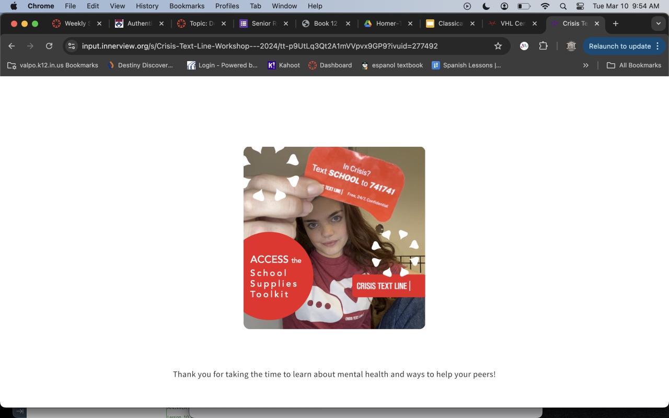Close the Authenti tab
The image size is (669, 418).
pyautogui.click(x=162, y=24)
